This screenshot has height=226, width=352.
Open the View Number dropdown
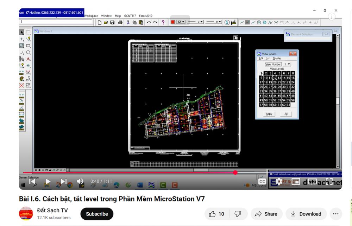pos(287,64)
